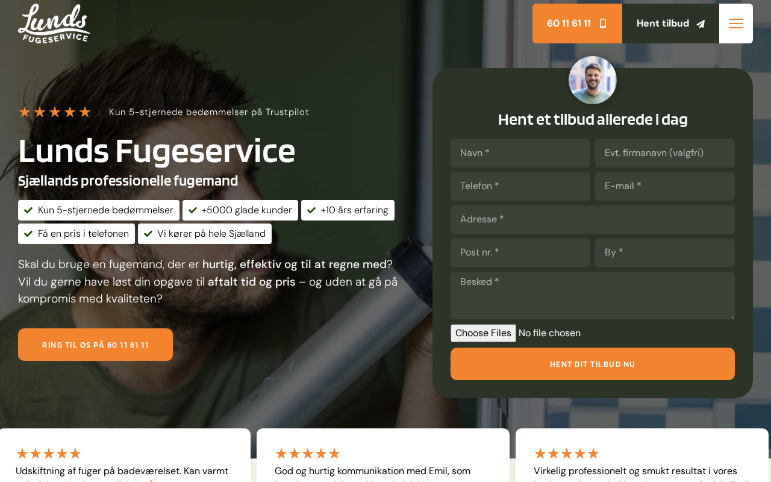The width and height of the screenshot is (771, 482).
Task: Click into the Adresse field
Action: [x=593, y=219]
